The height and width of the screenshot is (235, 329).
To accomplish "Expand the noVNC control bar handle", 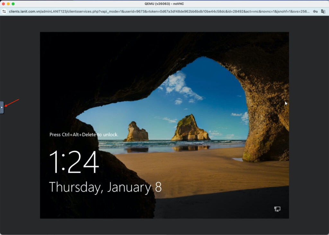I will tap(2, 107).
